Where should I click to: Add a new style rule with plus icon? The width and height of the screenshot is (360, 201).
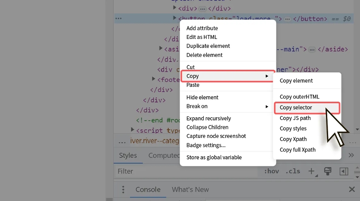(311, 171)
